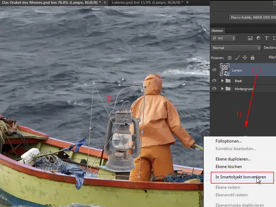Select the Hintergrund group folder icon
The width and height of the screenshot is (276, 207).
coord(228,89)
